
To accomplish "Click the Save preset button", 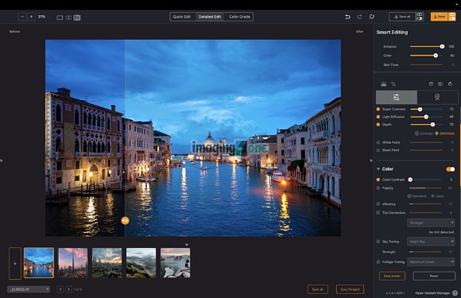I will 392,276.
